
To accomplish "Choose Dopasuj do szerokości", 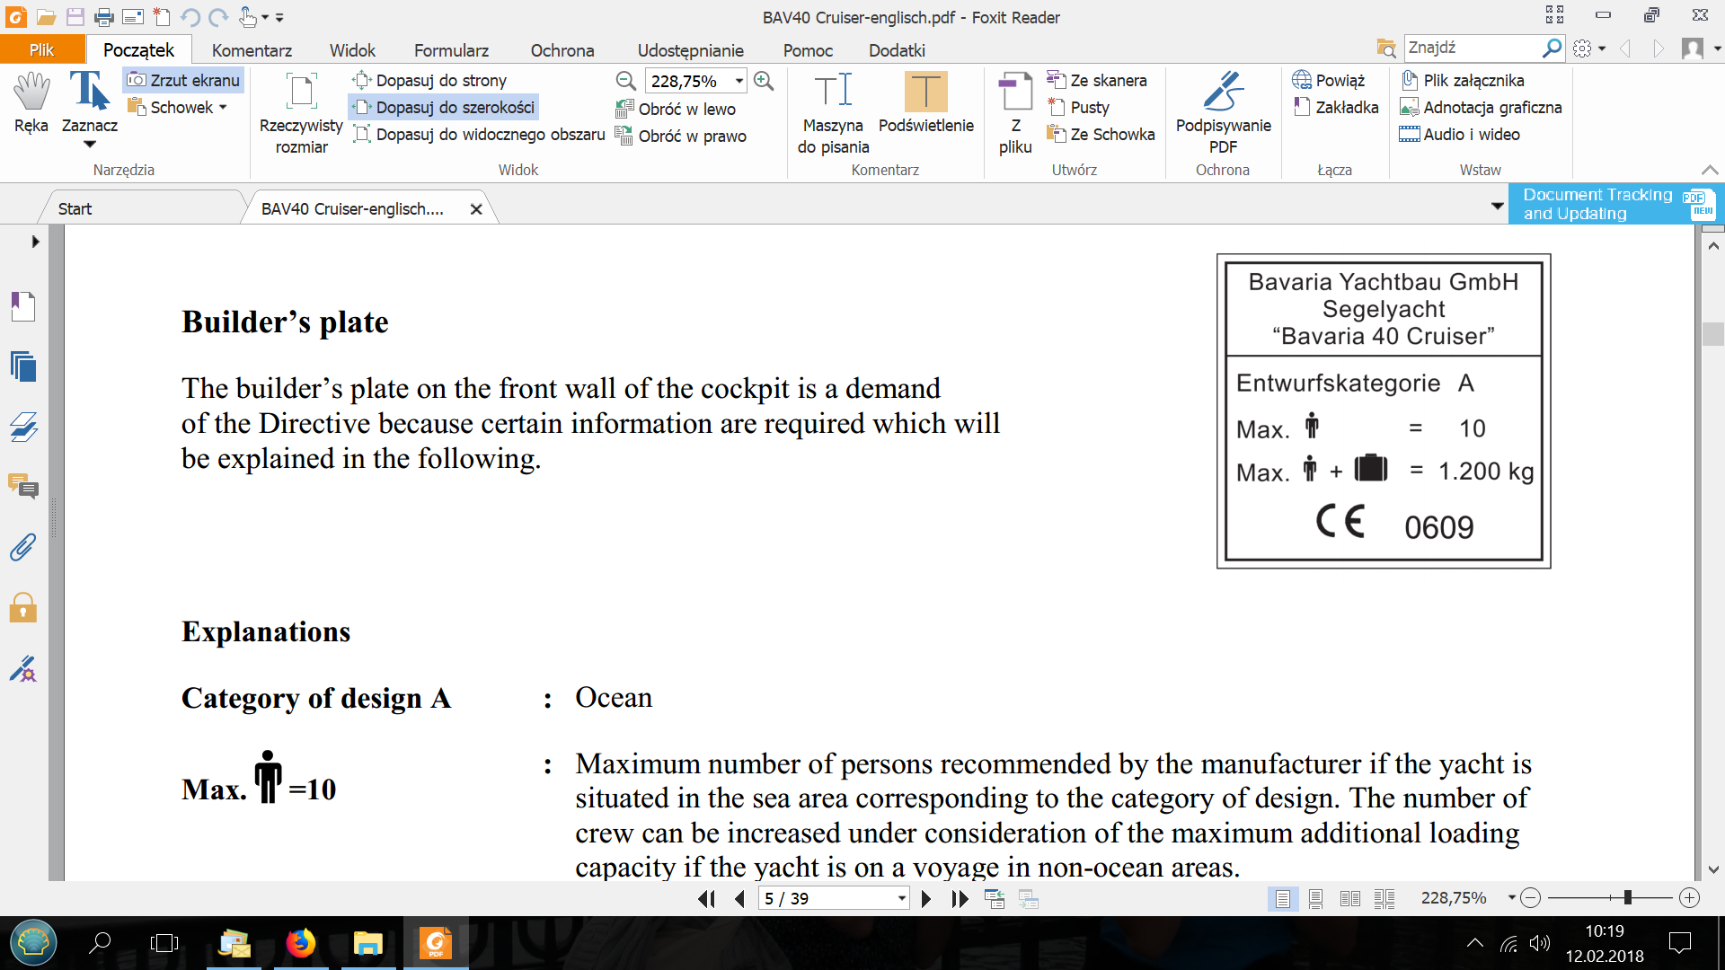I will (444, 107).
